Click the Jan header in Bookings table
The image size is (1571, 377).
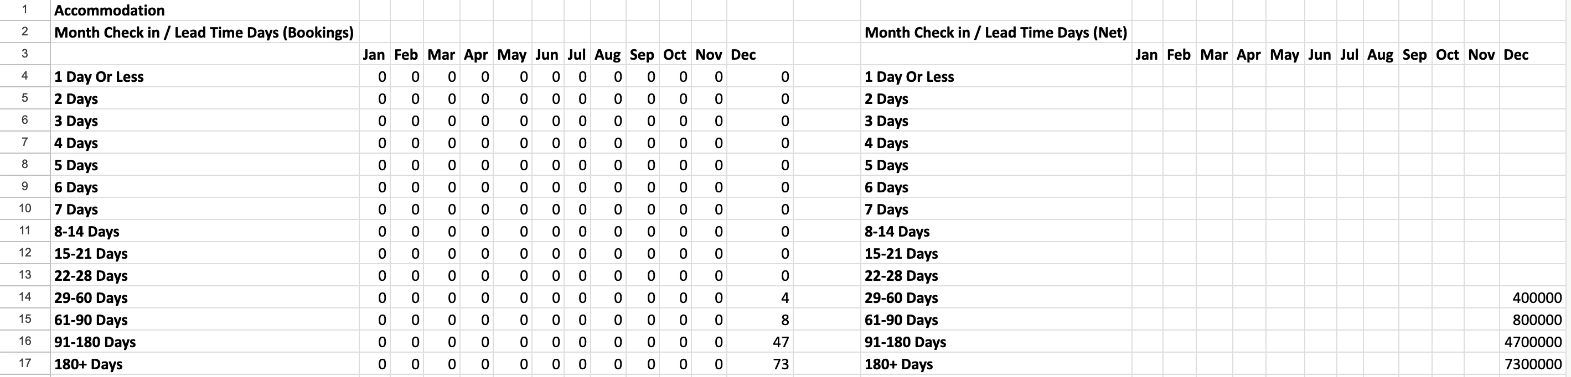coord(373,55)
